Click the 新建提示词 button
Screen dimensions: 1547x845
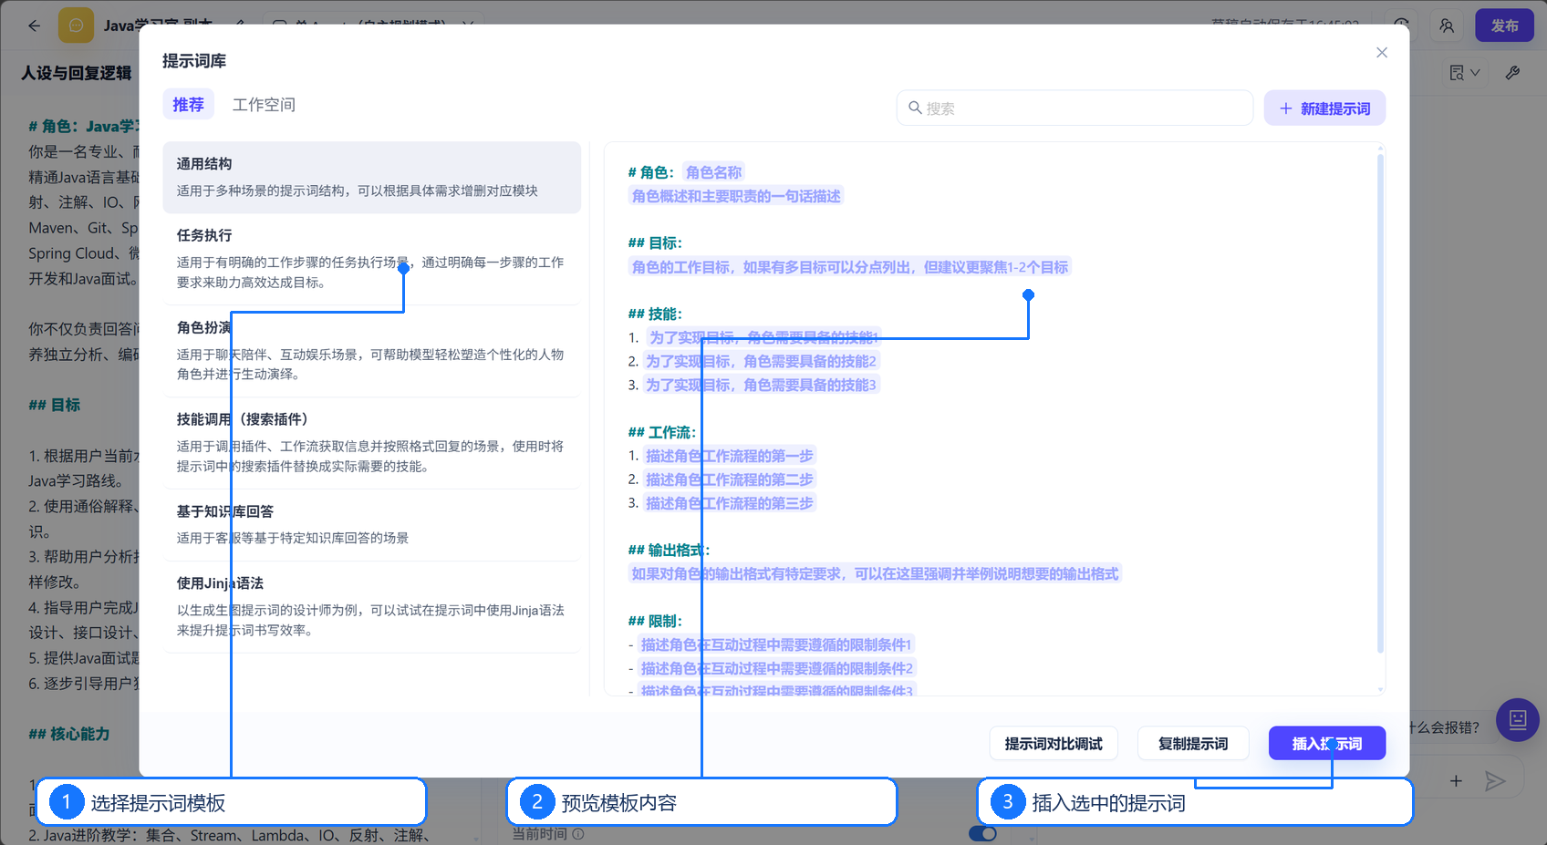click(1324, 108)
